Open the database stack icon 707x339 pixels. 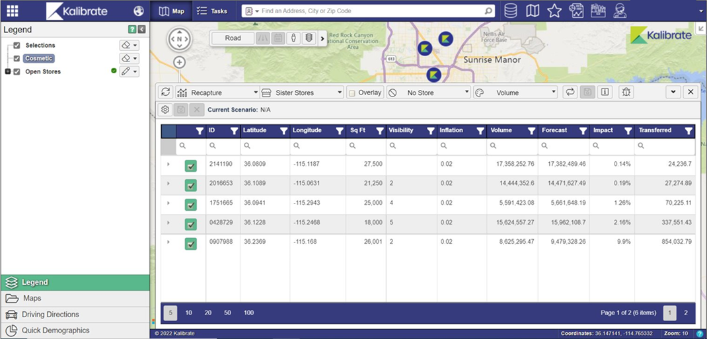click(510, 11)
